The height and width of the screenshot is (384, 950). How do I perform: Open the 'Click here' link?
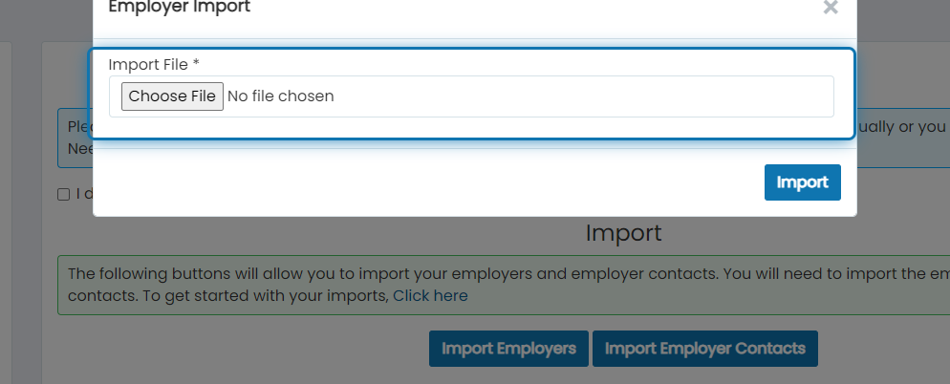[x=430, y=295]
